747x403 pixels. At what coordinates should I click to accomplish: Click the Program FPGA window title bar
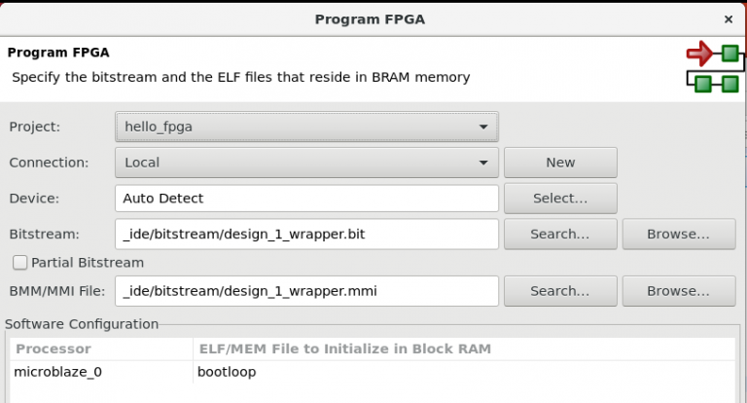tap(370, 18)
